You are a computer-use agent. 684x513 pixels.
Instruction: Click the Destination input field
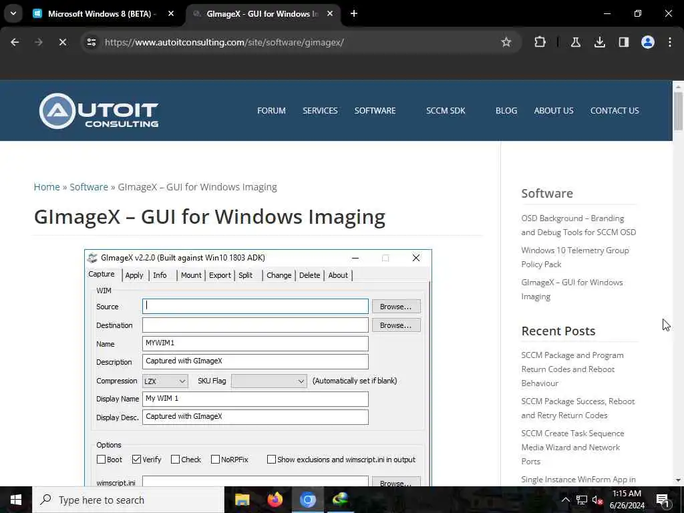click(x=255, y=325)
